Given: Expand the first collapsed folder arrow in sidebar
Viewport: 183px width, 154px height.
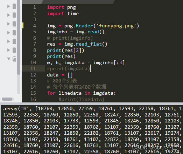Looking at the screenshot, I should [x=8, y=6].
